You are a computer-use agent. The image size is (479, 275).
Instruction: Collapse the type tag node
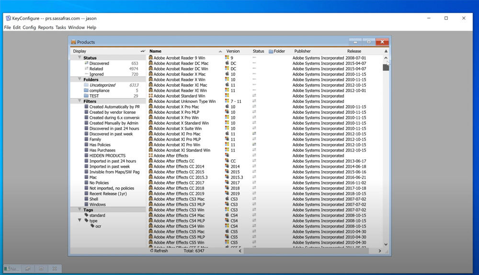pos(80,220)
